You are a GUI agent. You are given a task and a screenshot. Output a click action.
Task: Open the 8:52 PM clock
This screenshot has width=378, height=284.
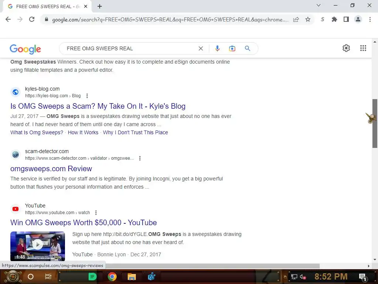pyautogui.click(x=331, y=277)
